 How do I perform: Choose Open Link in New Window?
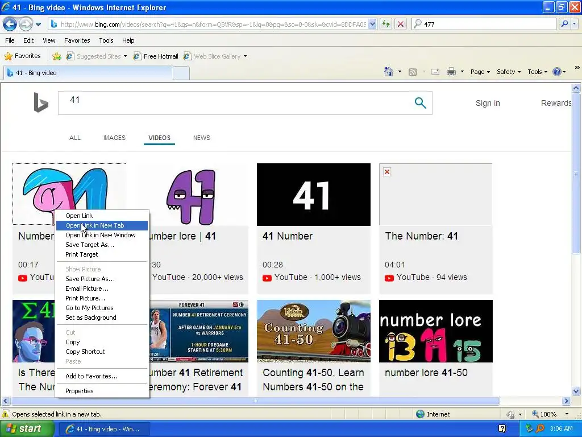pyautogui.click(x=102, y=235)
